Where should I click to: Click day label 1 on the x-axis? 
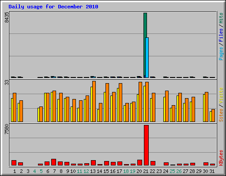click(x=15, y=171)
